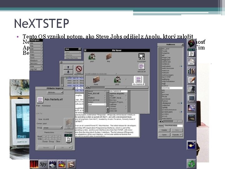This screenshot has height=169, width=225.
Task: Click the OmniWeb globe dock icon
Action: click(192, 108)
